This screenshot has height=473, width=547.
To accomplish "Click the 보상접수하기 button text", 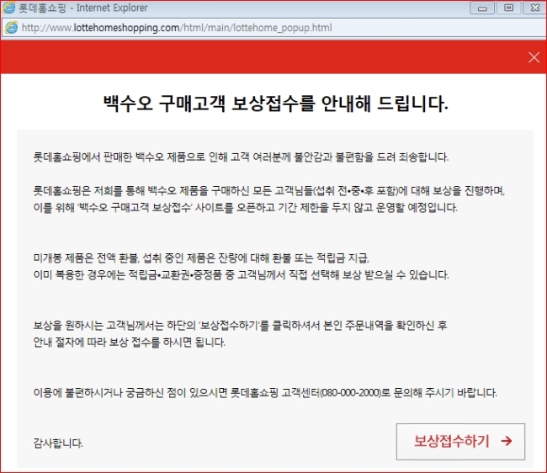I will 451,441.
